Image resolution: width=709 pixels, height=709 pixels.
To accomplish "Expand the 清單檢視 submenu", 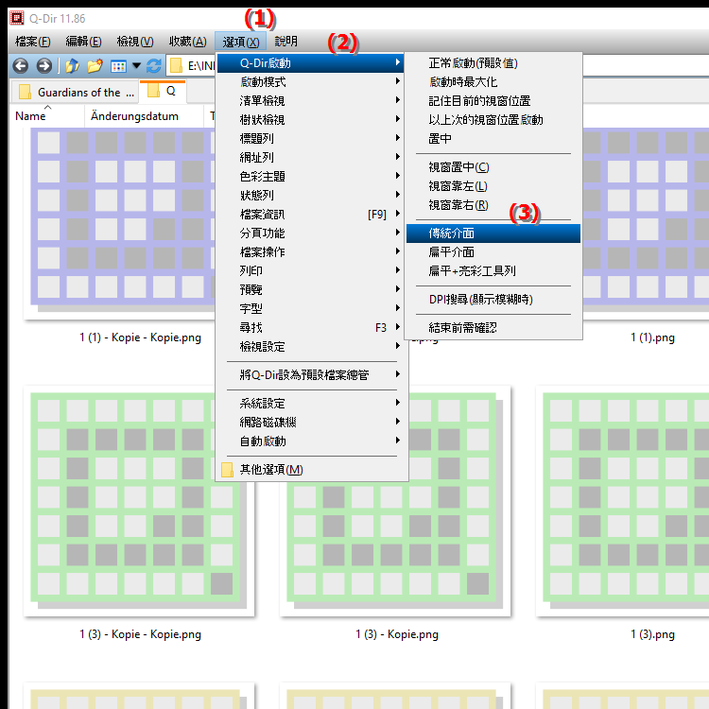I will [311, 101].
